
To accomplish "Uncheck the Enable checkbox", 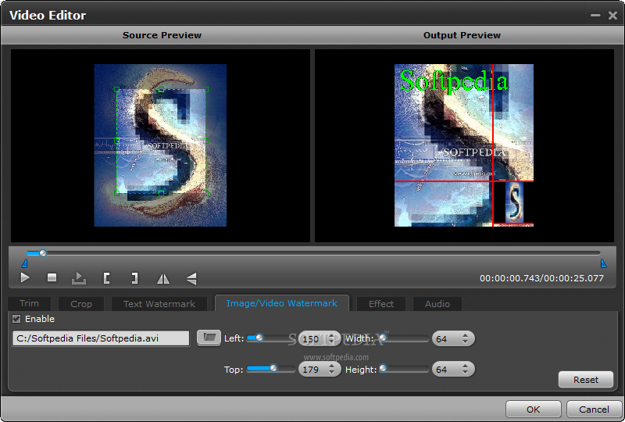I will pos(16,319).
